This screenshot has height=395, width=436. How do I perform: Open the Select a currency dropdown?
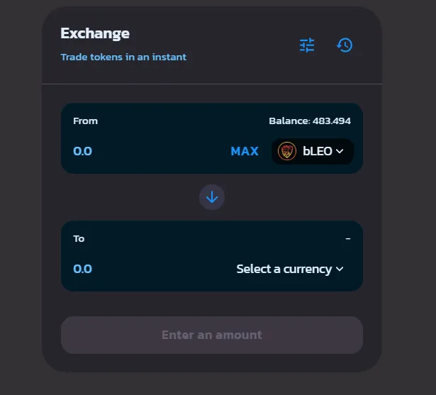tap(290, 269)
